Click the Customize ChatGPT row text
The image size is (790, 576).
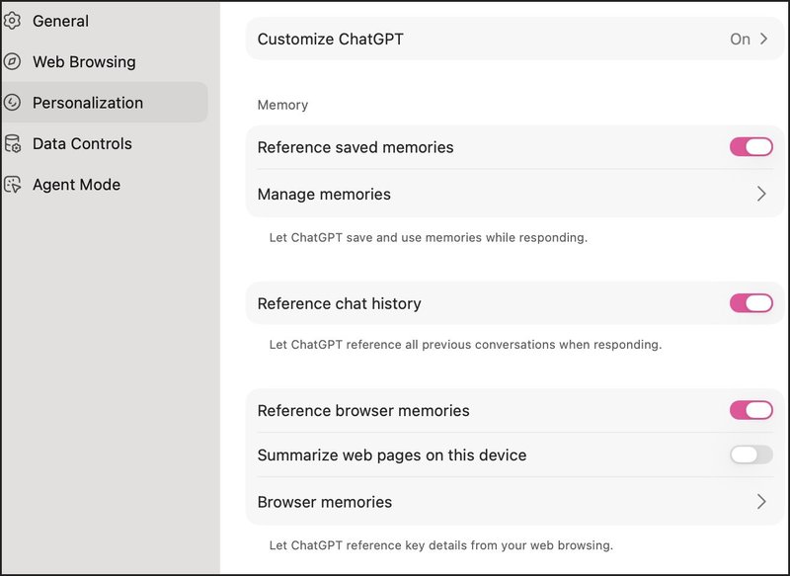coord(330,40)
